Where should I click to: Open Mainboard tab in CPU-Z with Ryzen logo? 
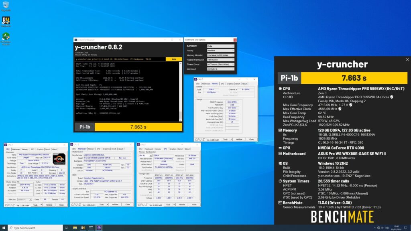[x=16, y=149]
